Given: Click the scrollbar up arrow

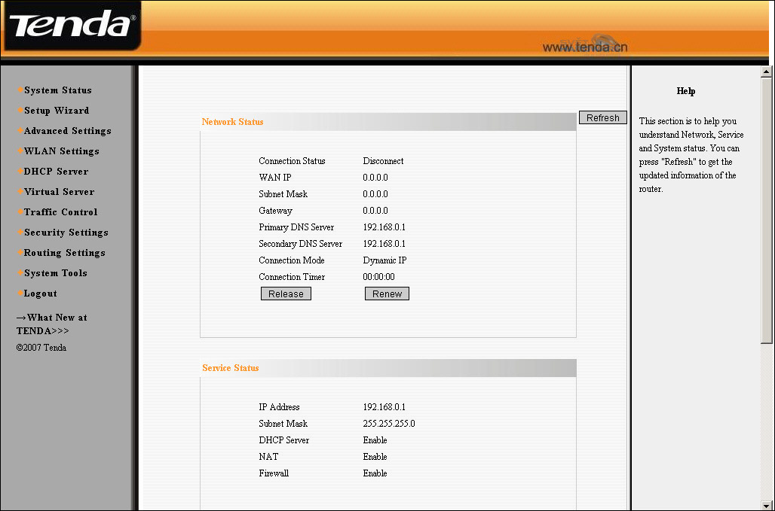Looking at the screenshot, I should pos(767,72).
